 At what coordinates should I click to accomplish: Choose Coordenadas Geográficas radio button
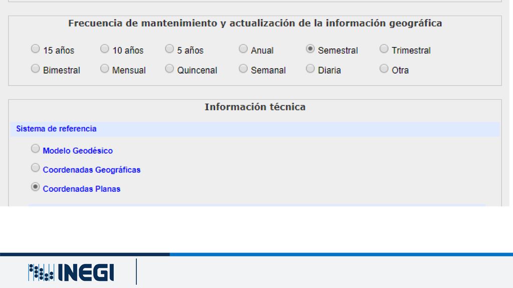[36, 168]
